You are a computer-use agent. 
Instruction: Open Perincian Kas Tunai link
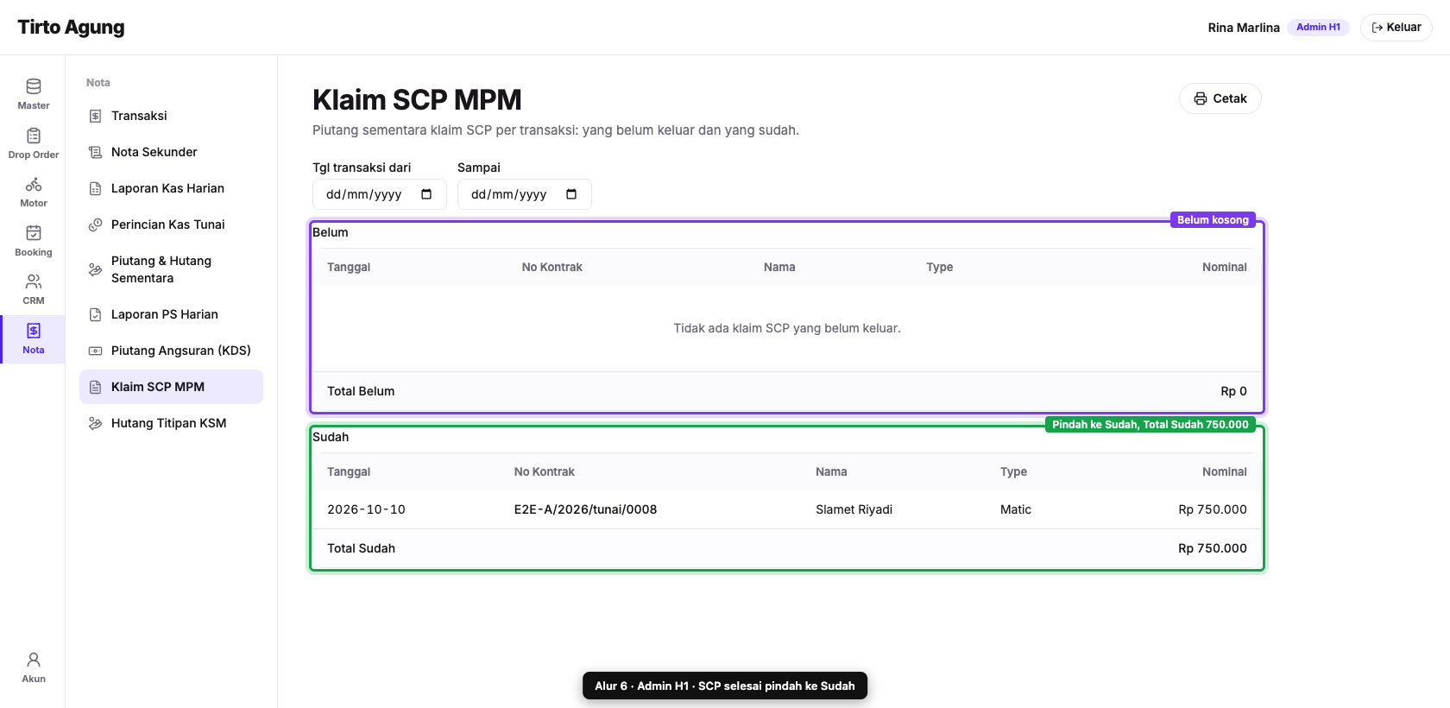pos(171,224)
